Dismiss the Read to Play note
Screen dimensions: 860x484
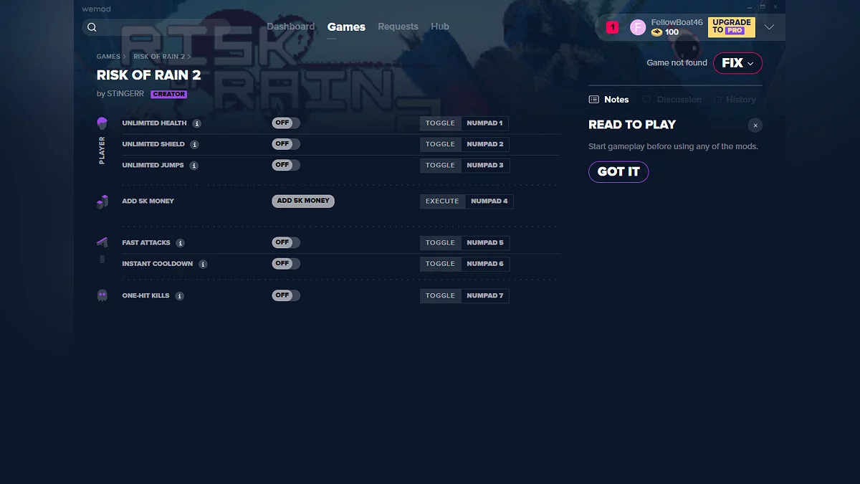click(x=755, y=125)
